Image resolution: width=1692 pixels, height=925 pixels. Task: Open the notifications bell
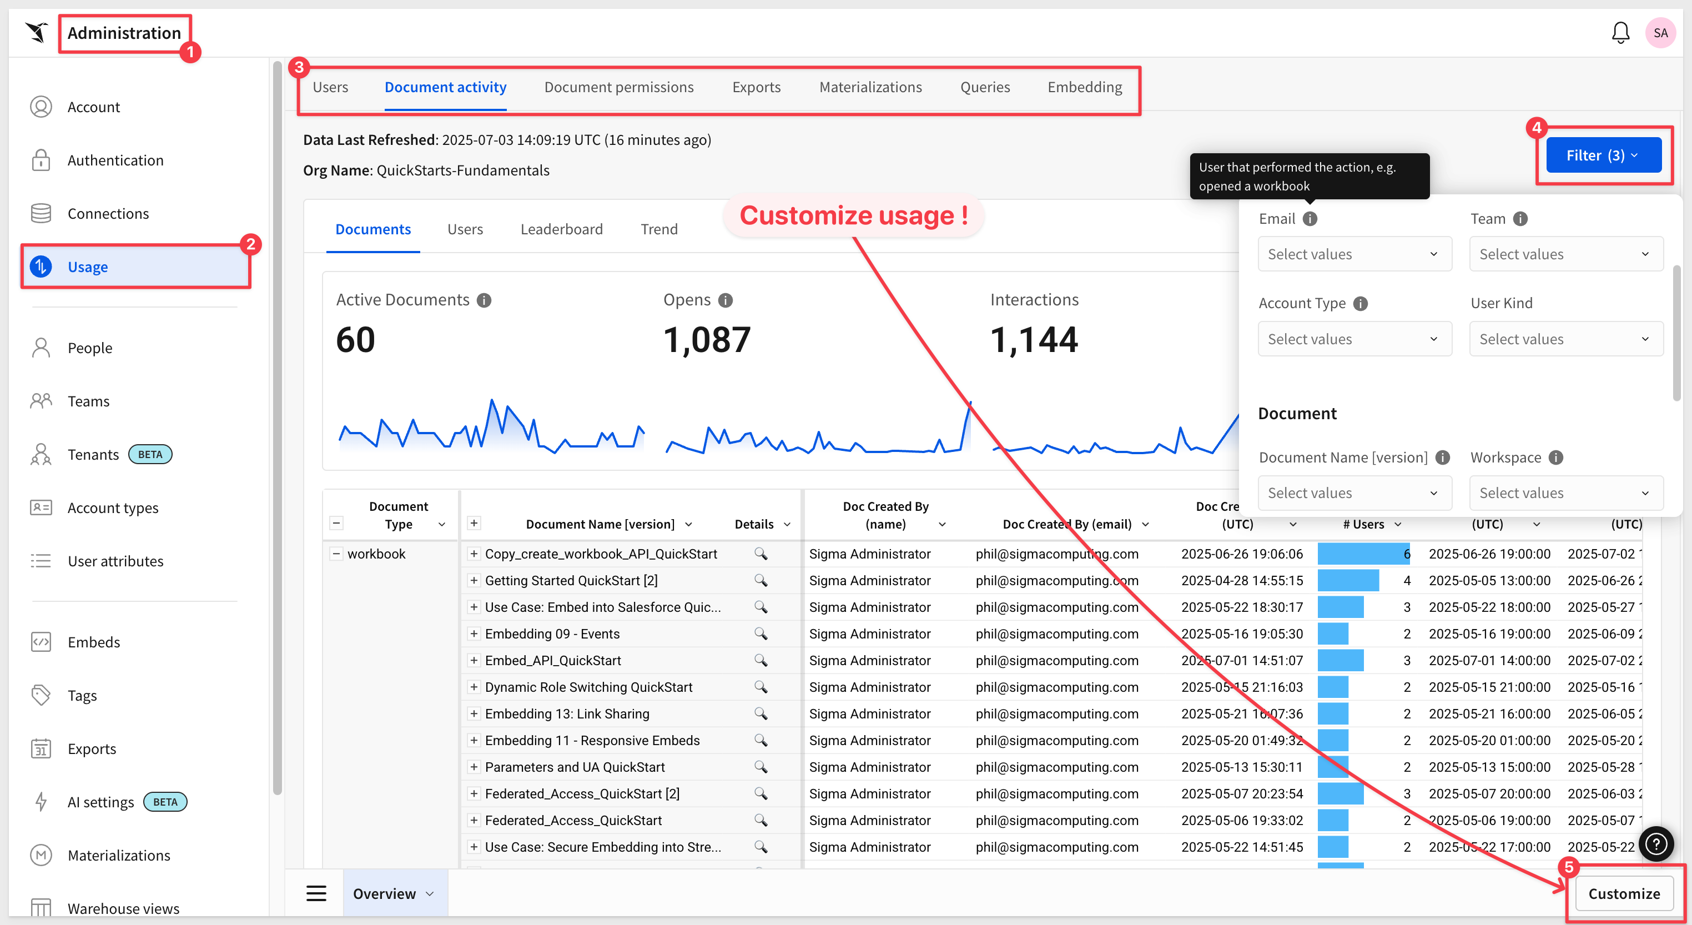[1620, 32]
